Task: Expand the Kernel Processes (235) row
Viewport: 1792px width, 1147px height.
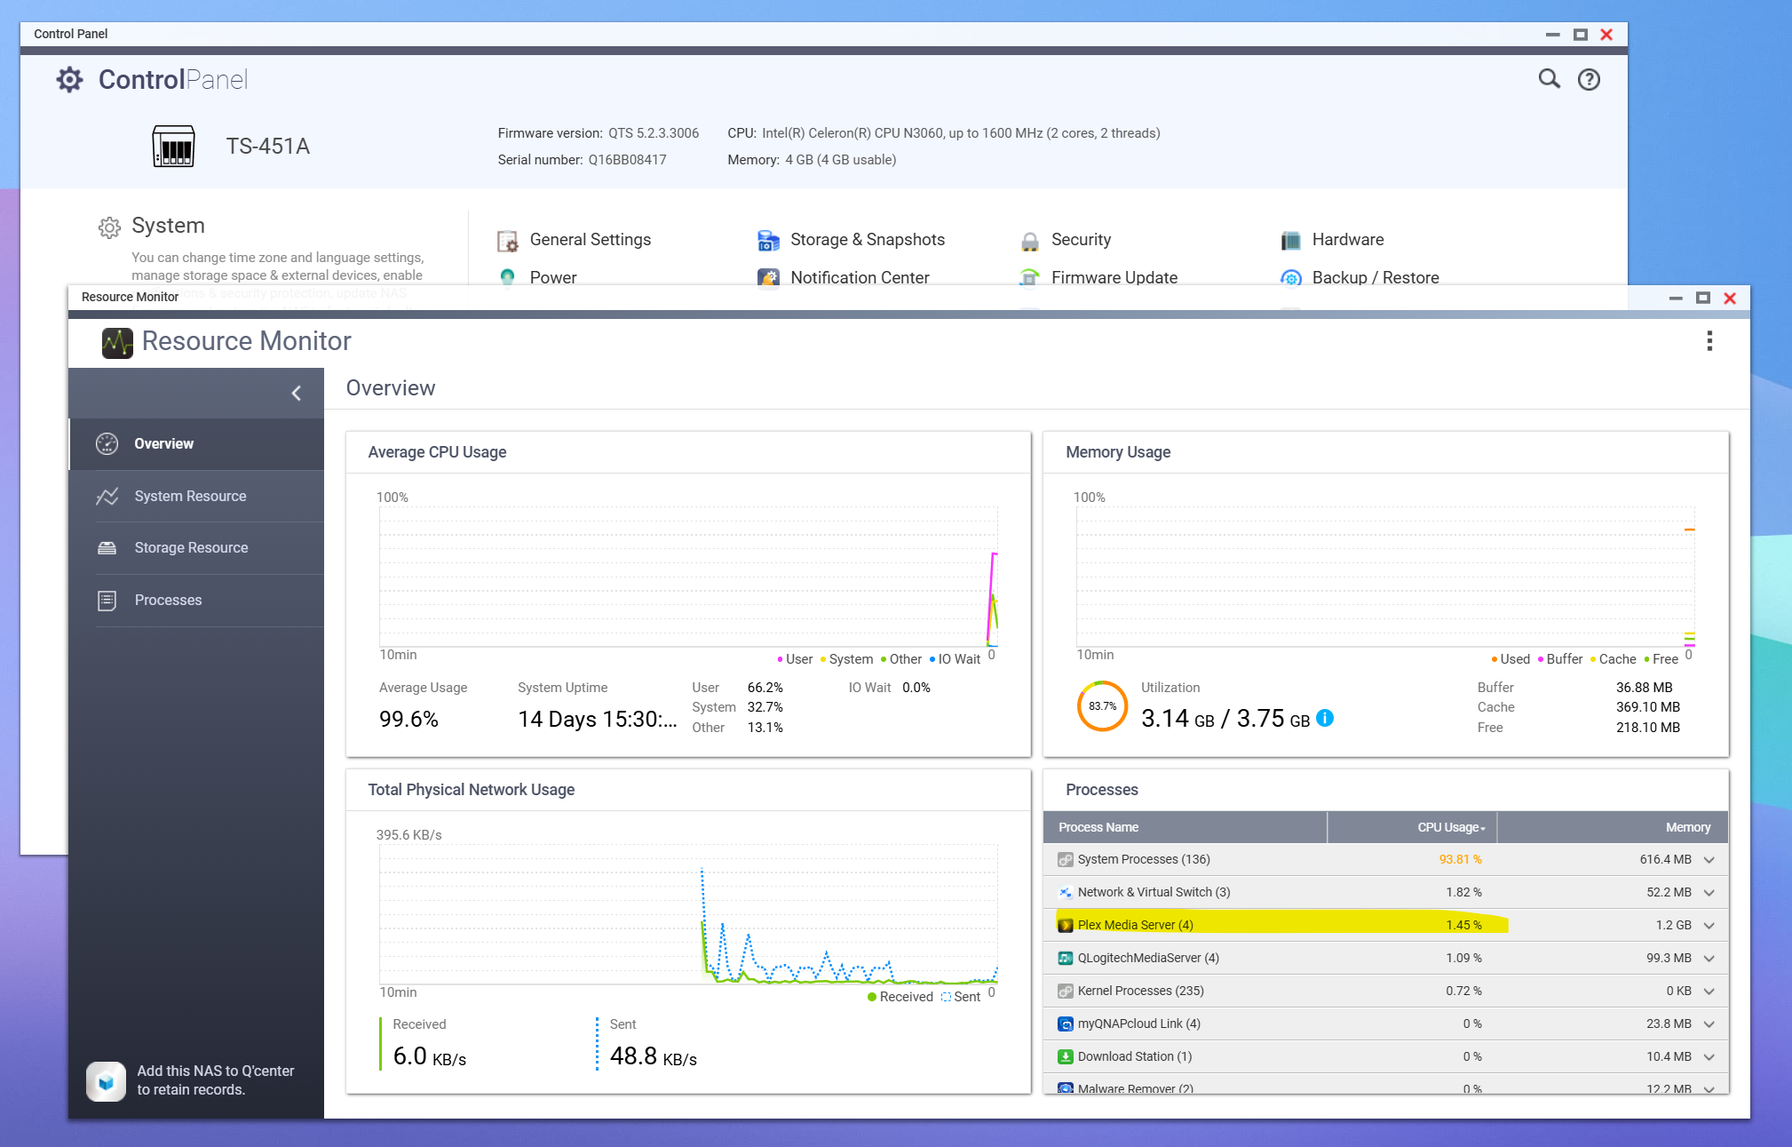Action: point(1709,992)
